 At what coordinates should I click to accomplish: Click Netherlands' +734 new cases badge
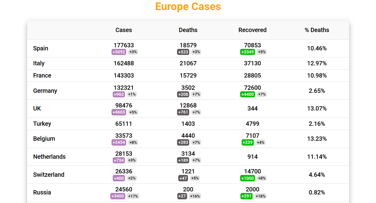click(x=119, y=160)
